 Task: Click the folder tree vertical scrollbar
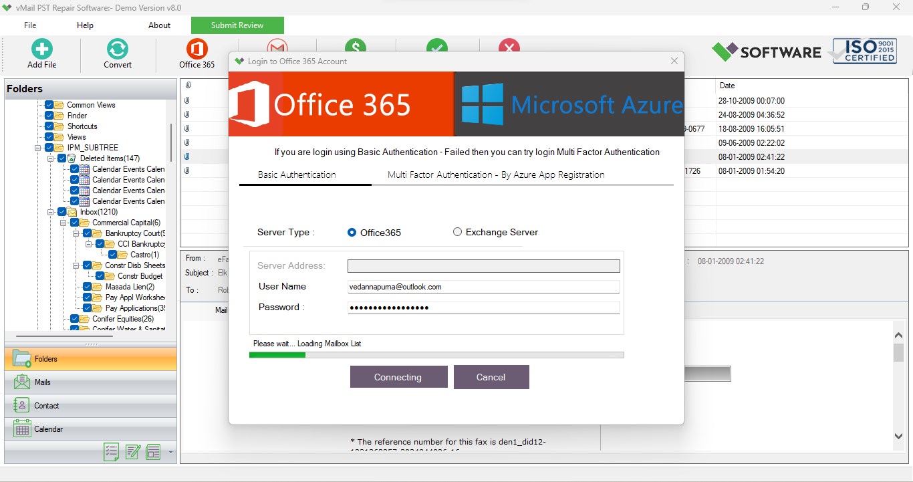point(171,142)
